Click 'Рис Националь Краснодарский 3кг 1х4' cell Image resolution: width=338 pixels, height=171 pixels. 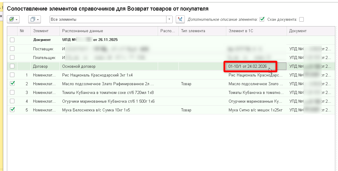109,75
